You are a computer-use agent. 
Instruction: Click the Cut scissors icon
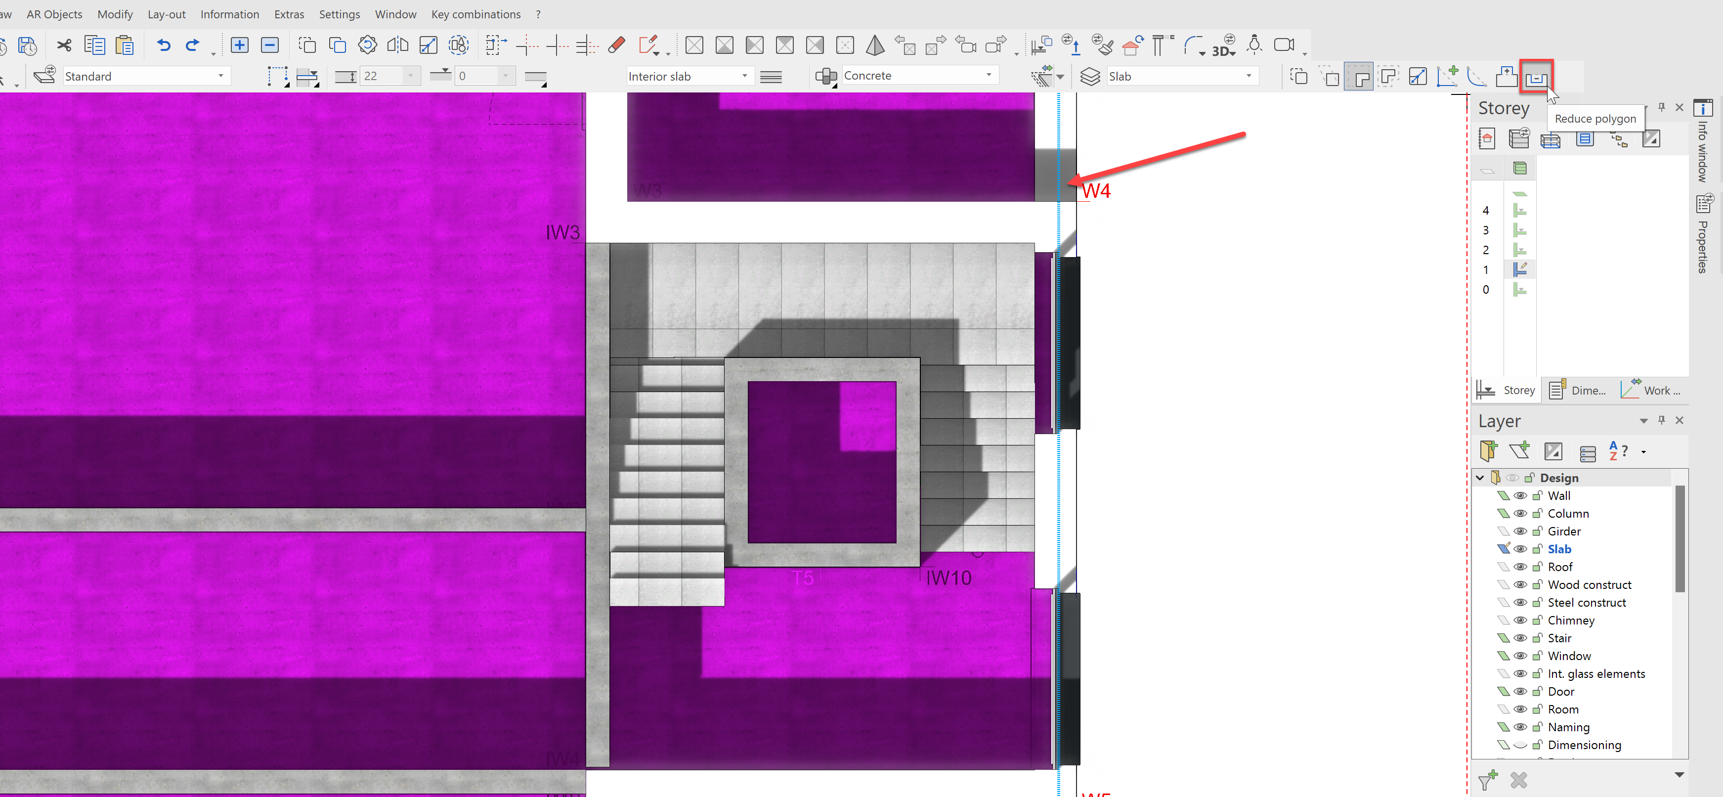pos(64,45)
